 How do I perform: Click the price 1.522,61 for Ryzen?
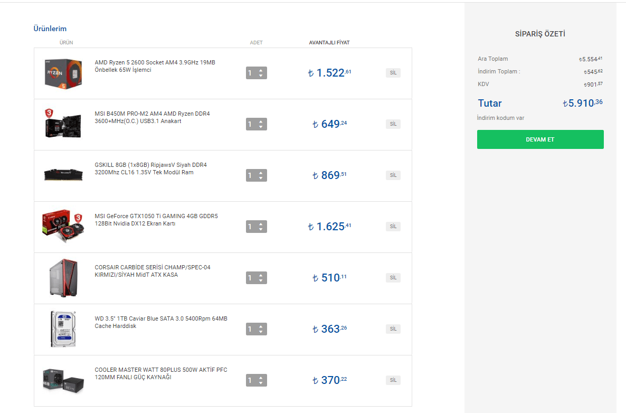pyautogui.click(x=329, y=73)
